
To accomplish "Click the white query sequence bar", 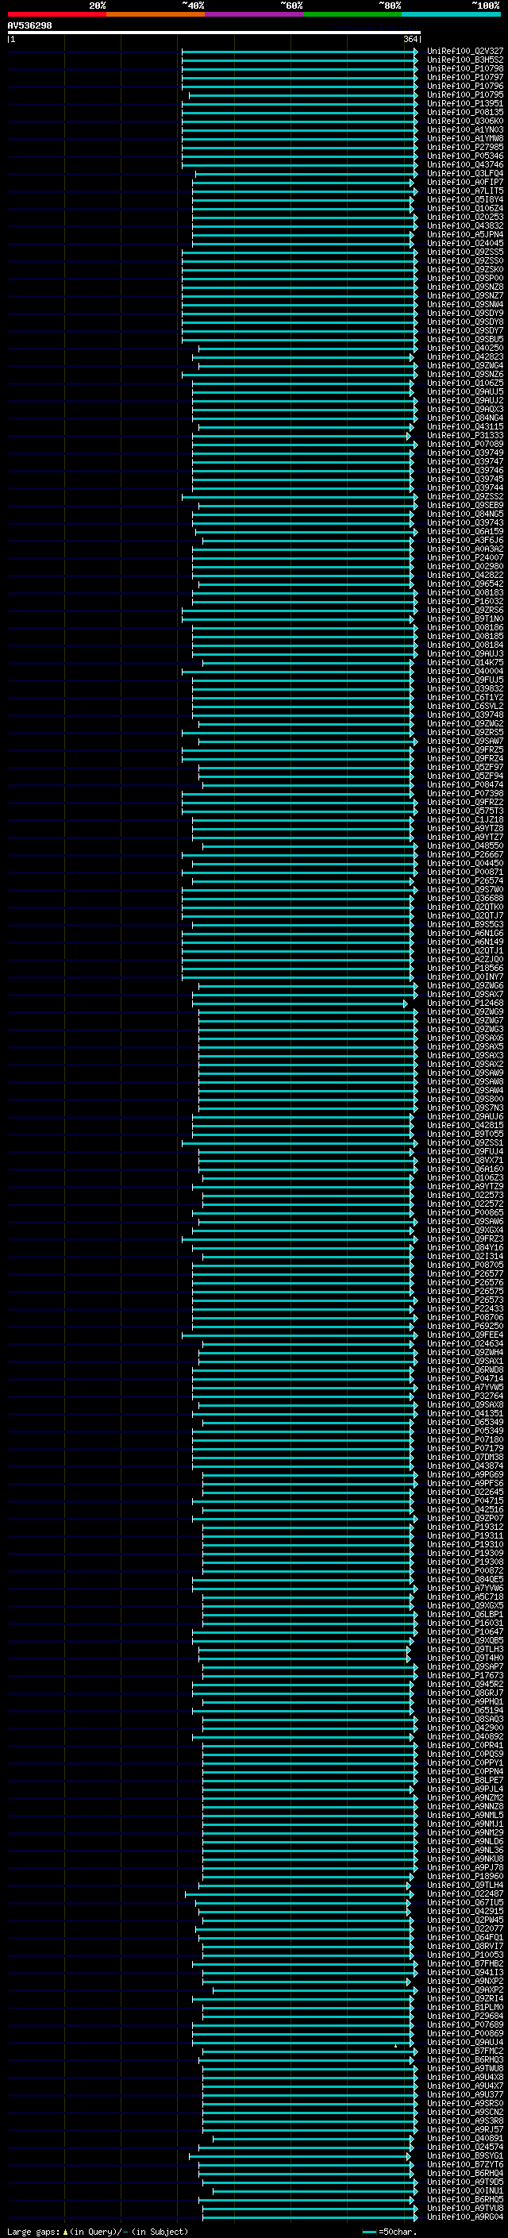I will [x=214, y=33].
